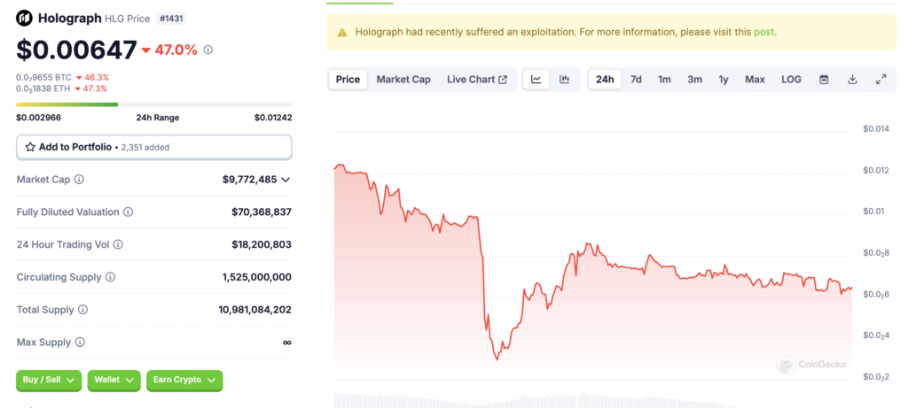Click info icon next to Circulating Supply

click(110, 277)
